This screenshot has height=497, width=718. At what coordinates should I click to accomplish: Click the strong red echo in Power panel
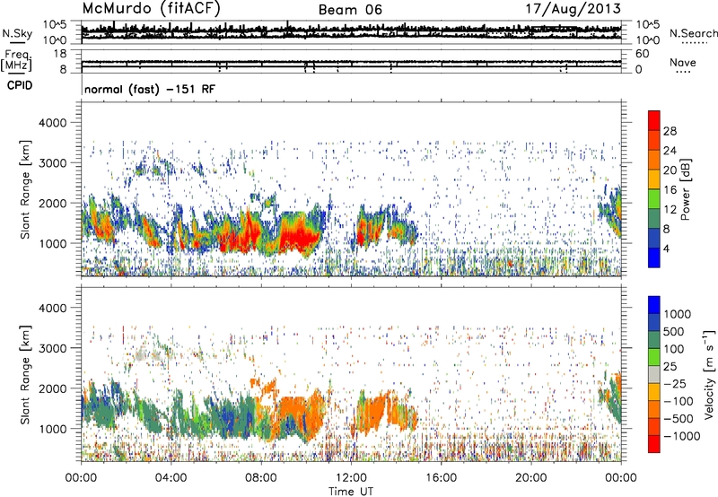point(300,238)
